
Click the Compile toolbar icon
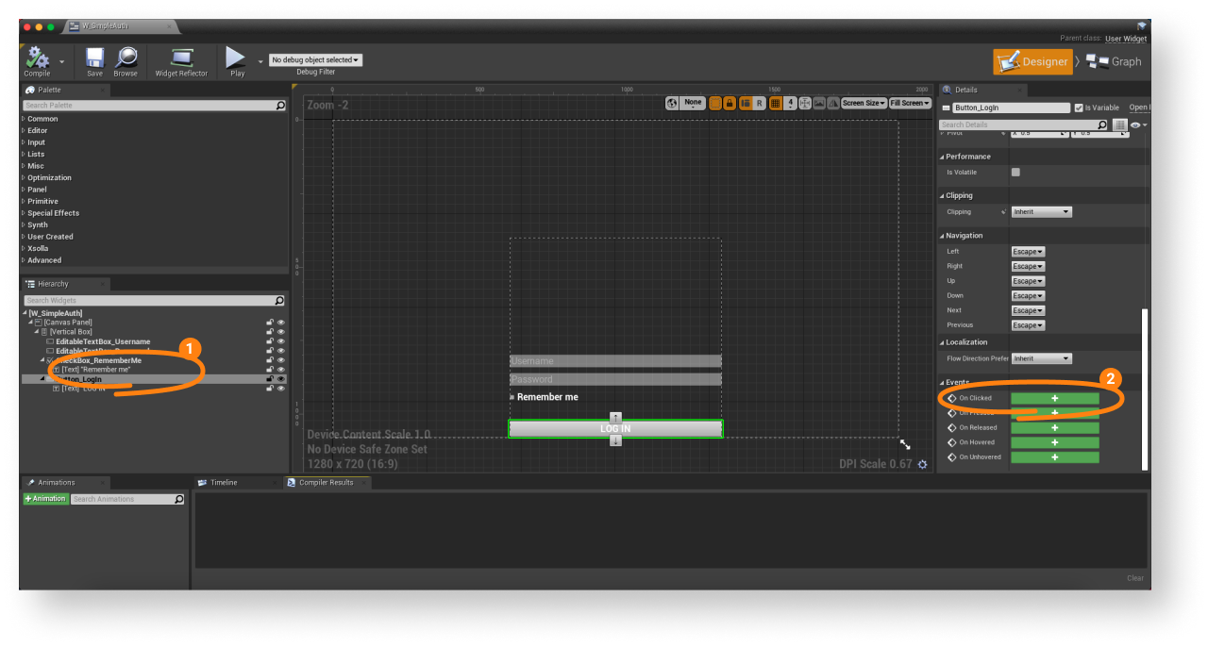coord(38,58)
